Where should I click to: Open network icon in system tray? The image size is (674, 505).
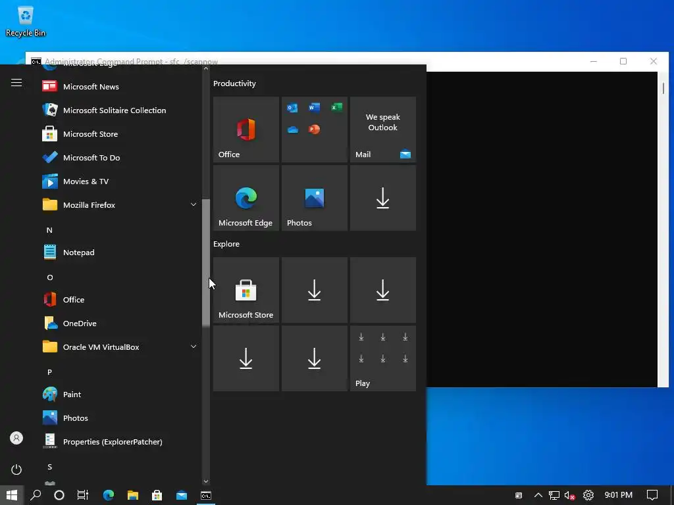point(554,495)
